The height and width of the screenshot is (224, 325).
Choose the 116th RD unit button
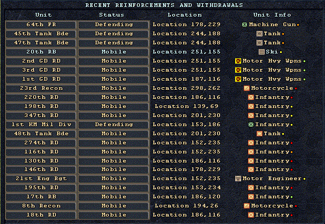click(x=41, y=152)
